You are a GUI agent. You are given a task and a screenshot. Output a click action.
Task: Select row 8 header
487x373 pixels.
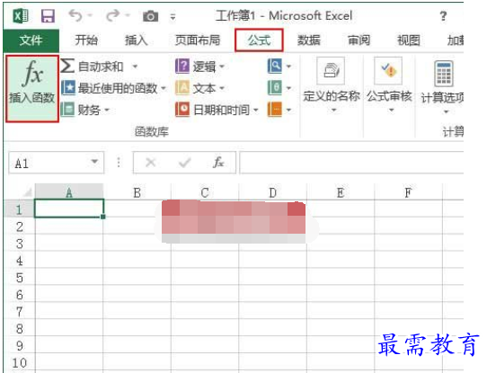click(x=19, y=328)
